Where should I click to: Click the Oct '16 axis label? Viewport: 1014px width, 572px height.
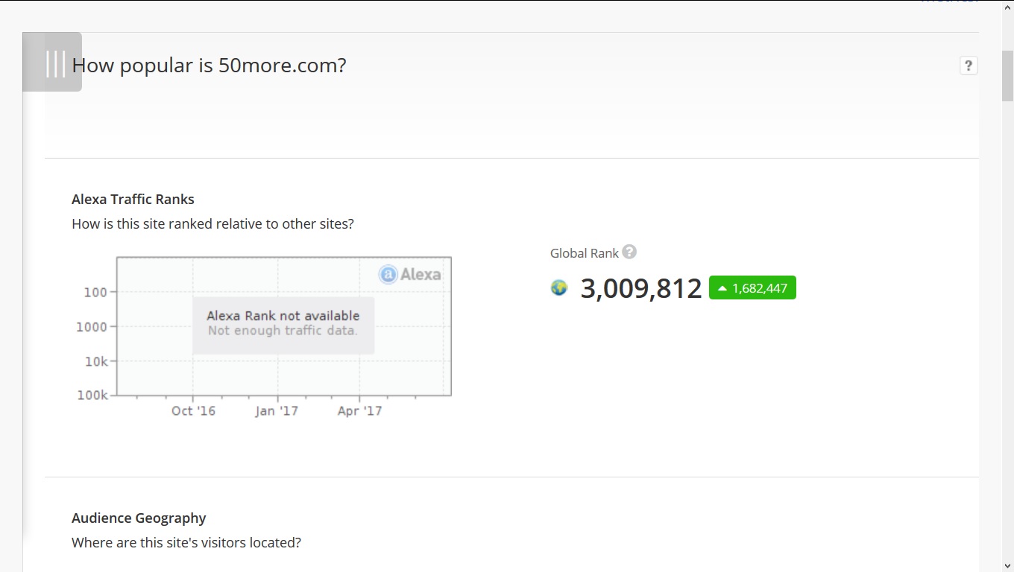(x=193, y=411)
